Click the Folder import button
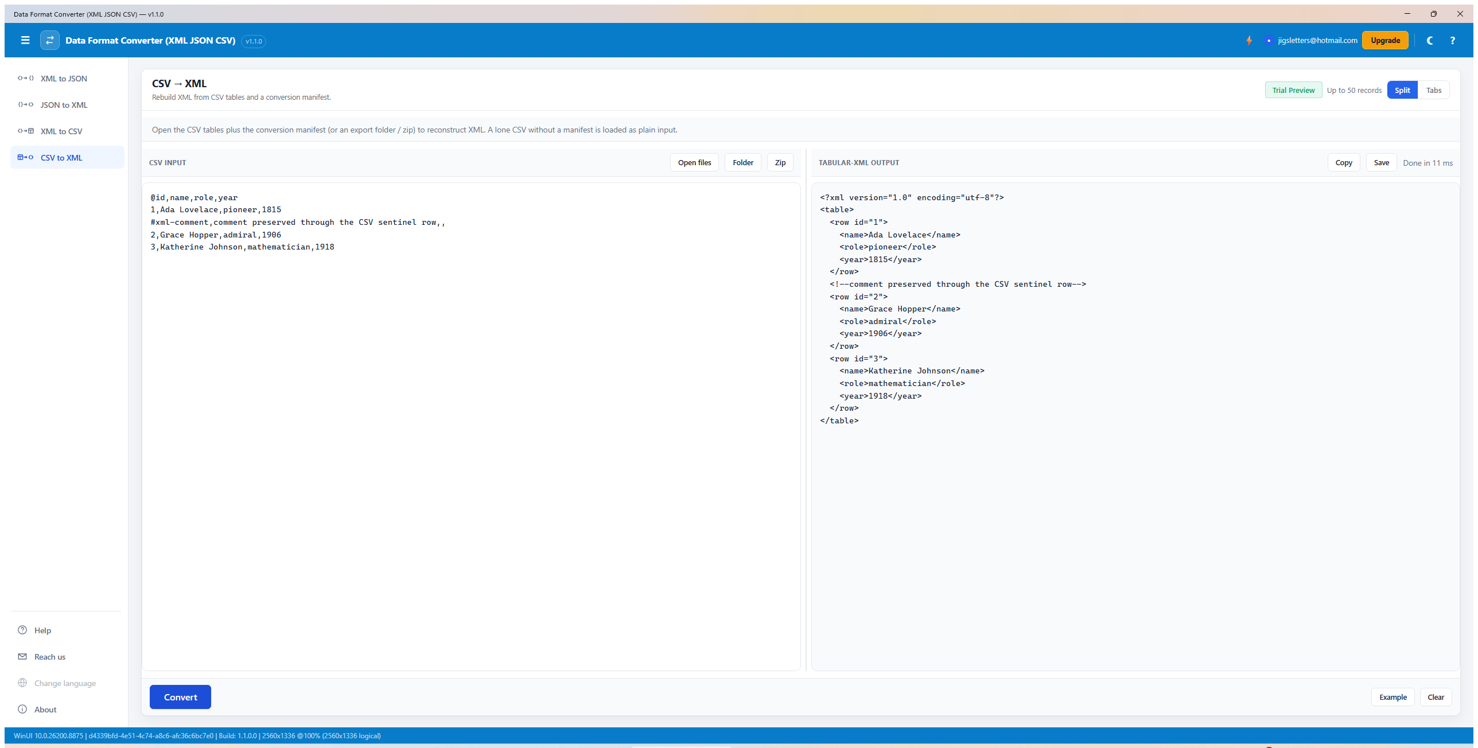The image size is (1478, 748). 742,163
